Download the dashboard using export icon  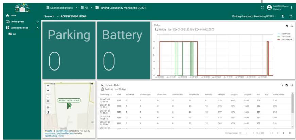point(283,16)
